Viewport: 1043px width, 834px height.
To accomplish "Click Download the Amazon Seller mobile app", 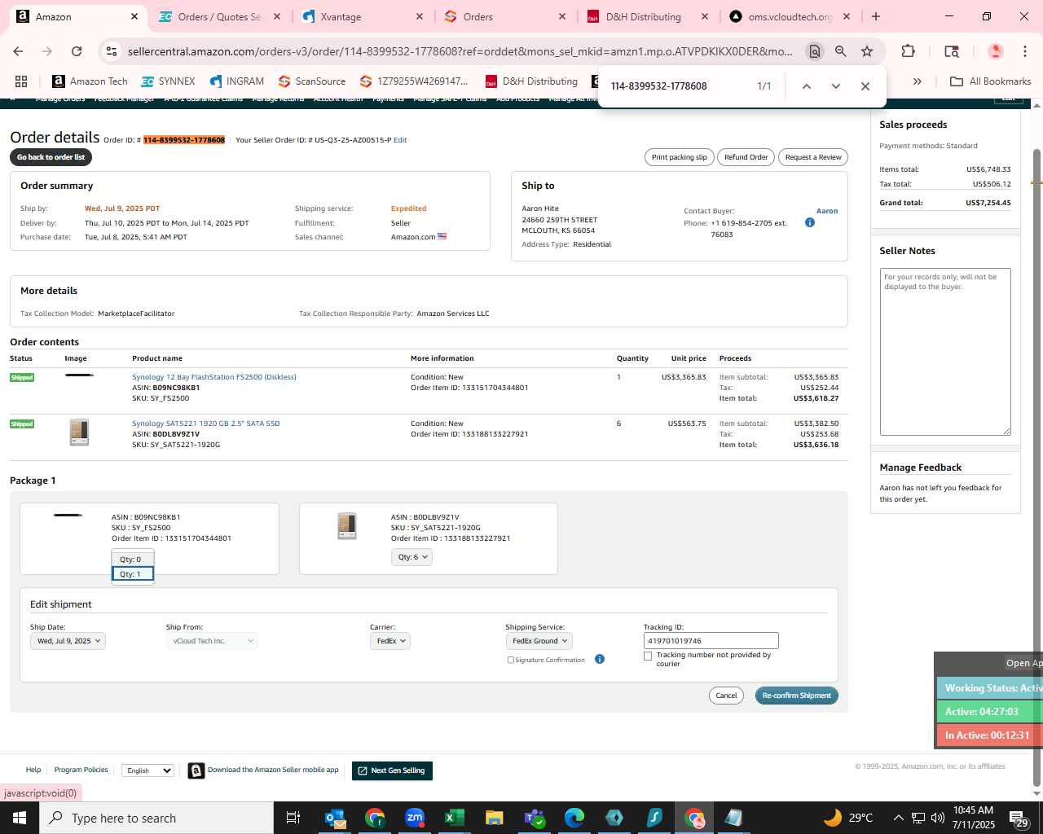I will click(x=272, y=770).
